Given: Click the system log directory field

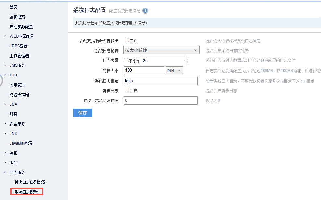Looking at the screenshot, I should pos(160,81).
